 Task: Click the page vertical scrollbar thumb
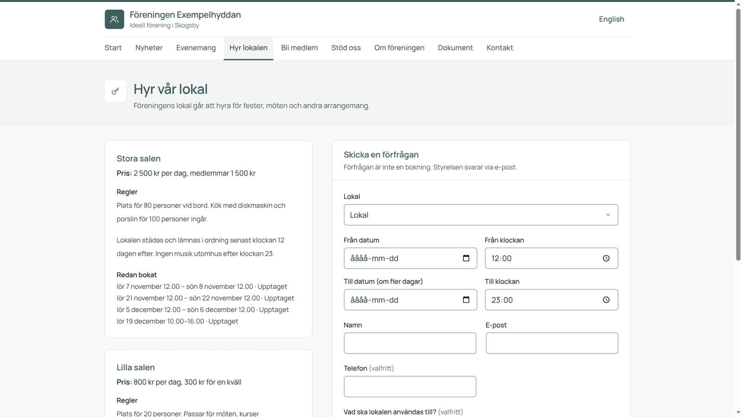point(738,134)
